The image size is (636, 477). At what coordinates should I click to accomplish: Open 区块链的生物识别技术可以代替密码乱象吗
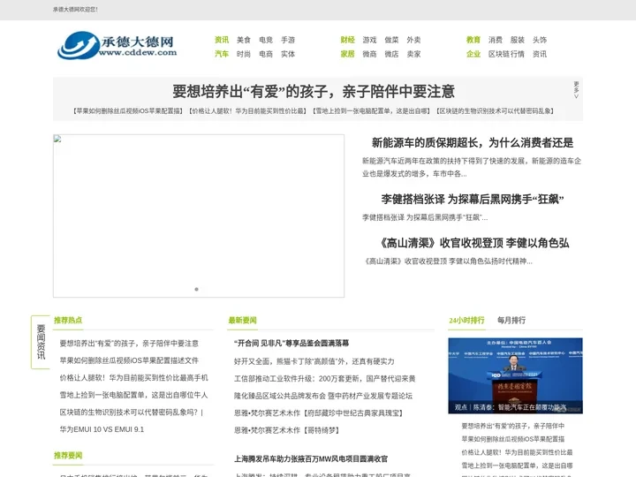pyautogui.click(x=132, y=413)
